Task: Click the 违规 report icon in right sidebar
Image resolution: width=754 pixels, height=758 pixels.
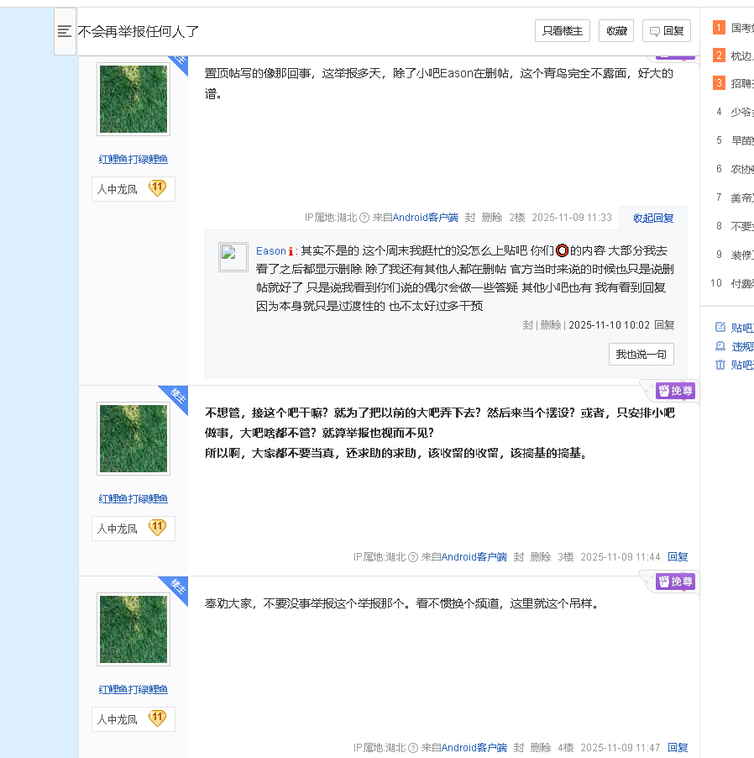Action: click(720, 346)
